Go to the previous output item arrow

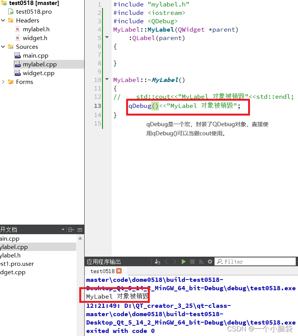point(167,262)
